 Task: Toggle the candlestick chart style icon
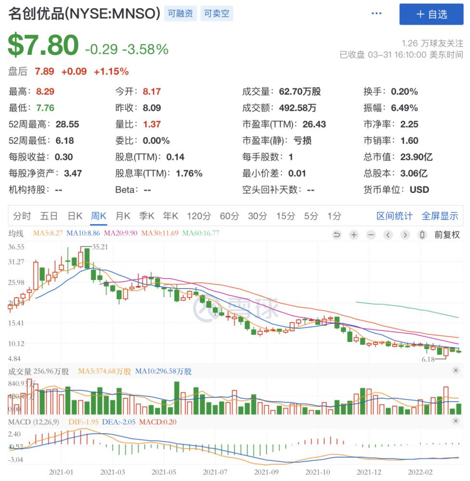click(422, 235)
